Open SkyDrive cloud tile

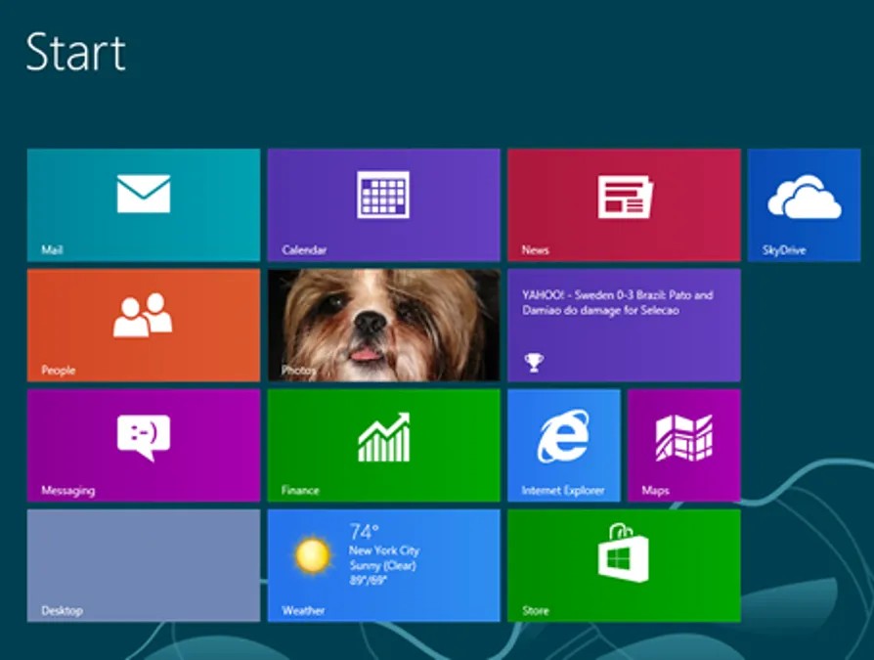[x=804, y=204]
